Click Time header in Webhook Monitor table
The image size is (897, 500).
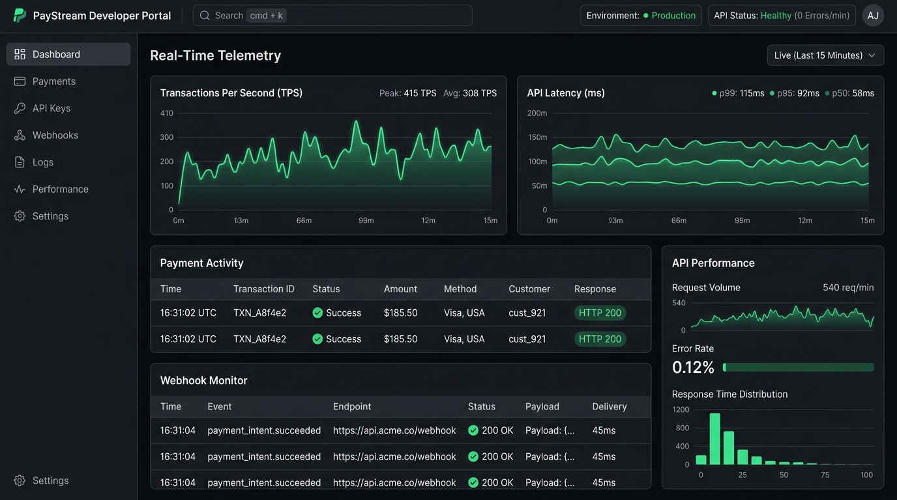[171, 406]
